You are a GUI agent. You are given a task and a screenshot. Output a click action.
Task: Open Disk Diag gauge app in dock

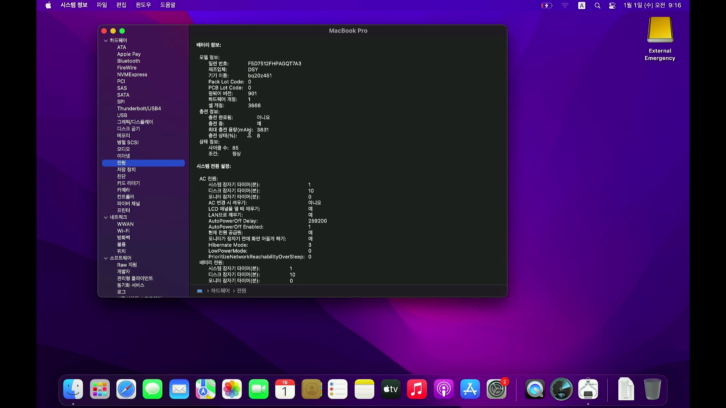pyautogui.click(x=562, y=389)
